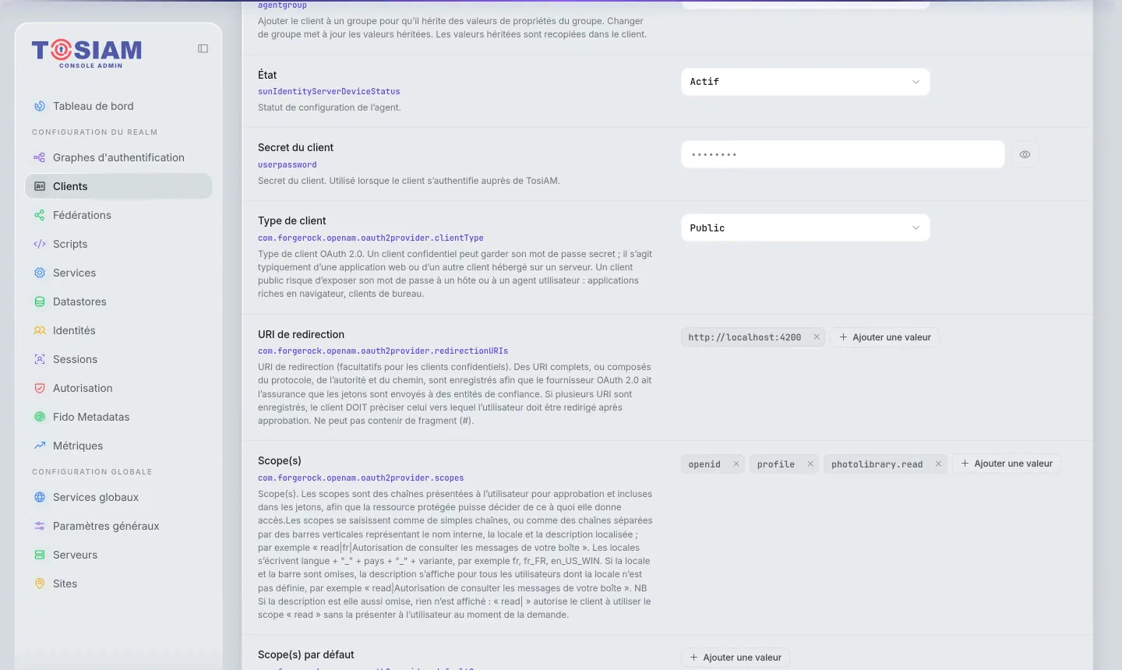Click the Scripts code icon
Screen dimensions: 1122x670
pos(40,244)
